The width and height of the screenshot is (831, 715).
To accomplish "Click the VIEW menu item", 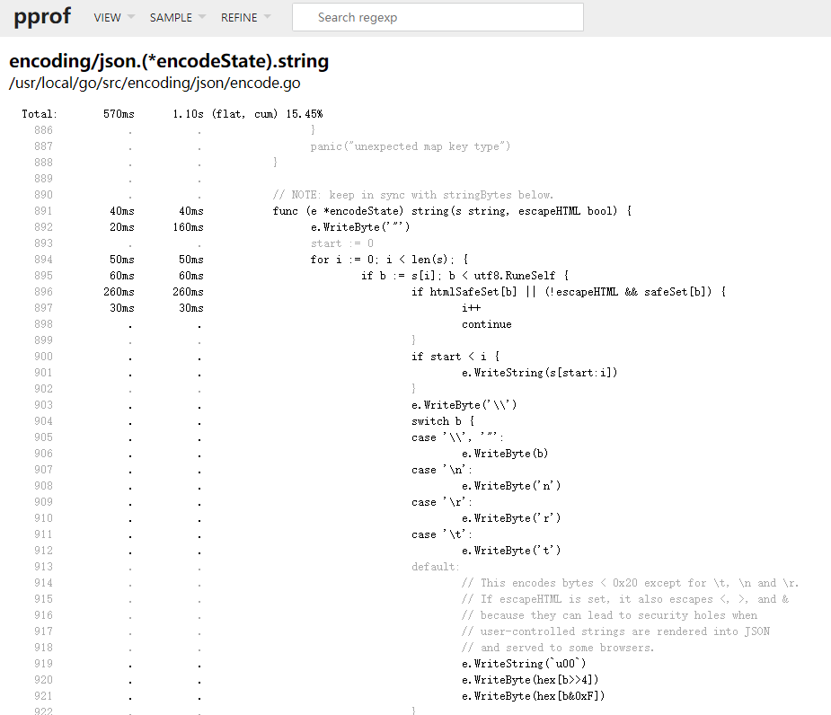I will tap(106, 16).
